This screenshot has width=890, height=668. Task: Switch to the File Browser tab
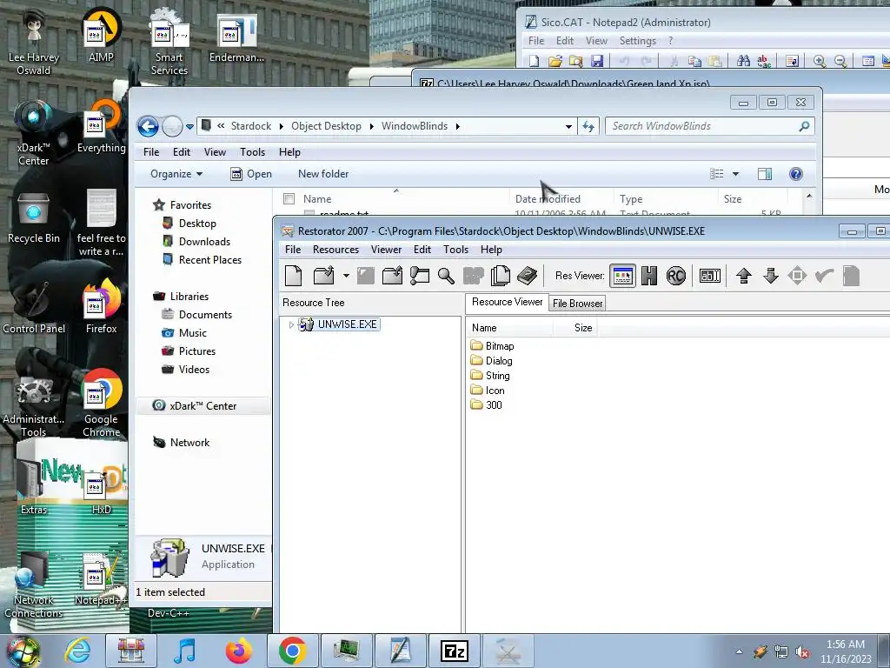click(x=577, y=304)
